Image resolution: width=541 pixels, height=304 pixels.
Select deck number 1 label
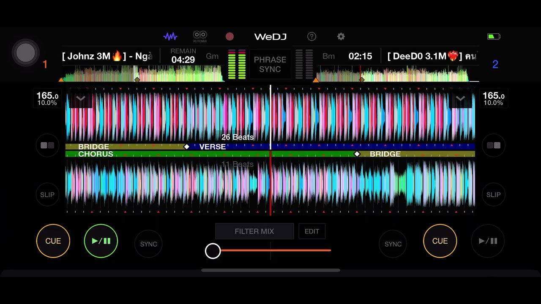click(x=45, y=65)
